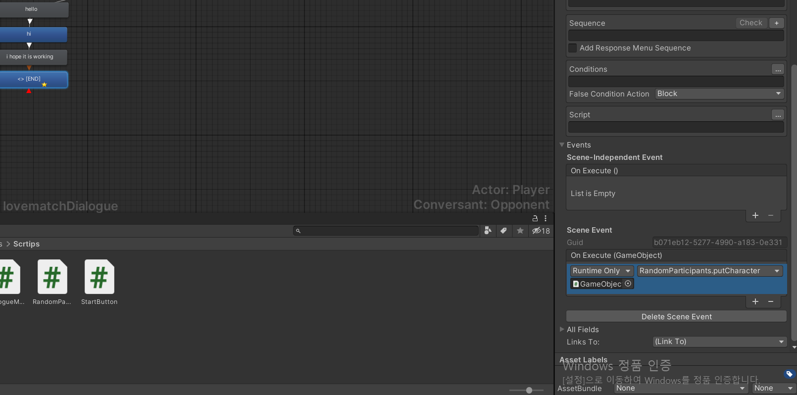Click the Delete Scene Event button
This screenshot has width=797, height=395.
[676, 316]
